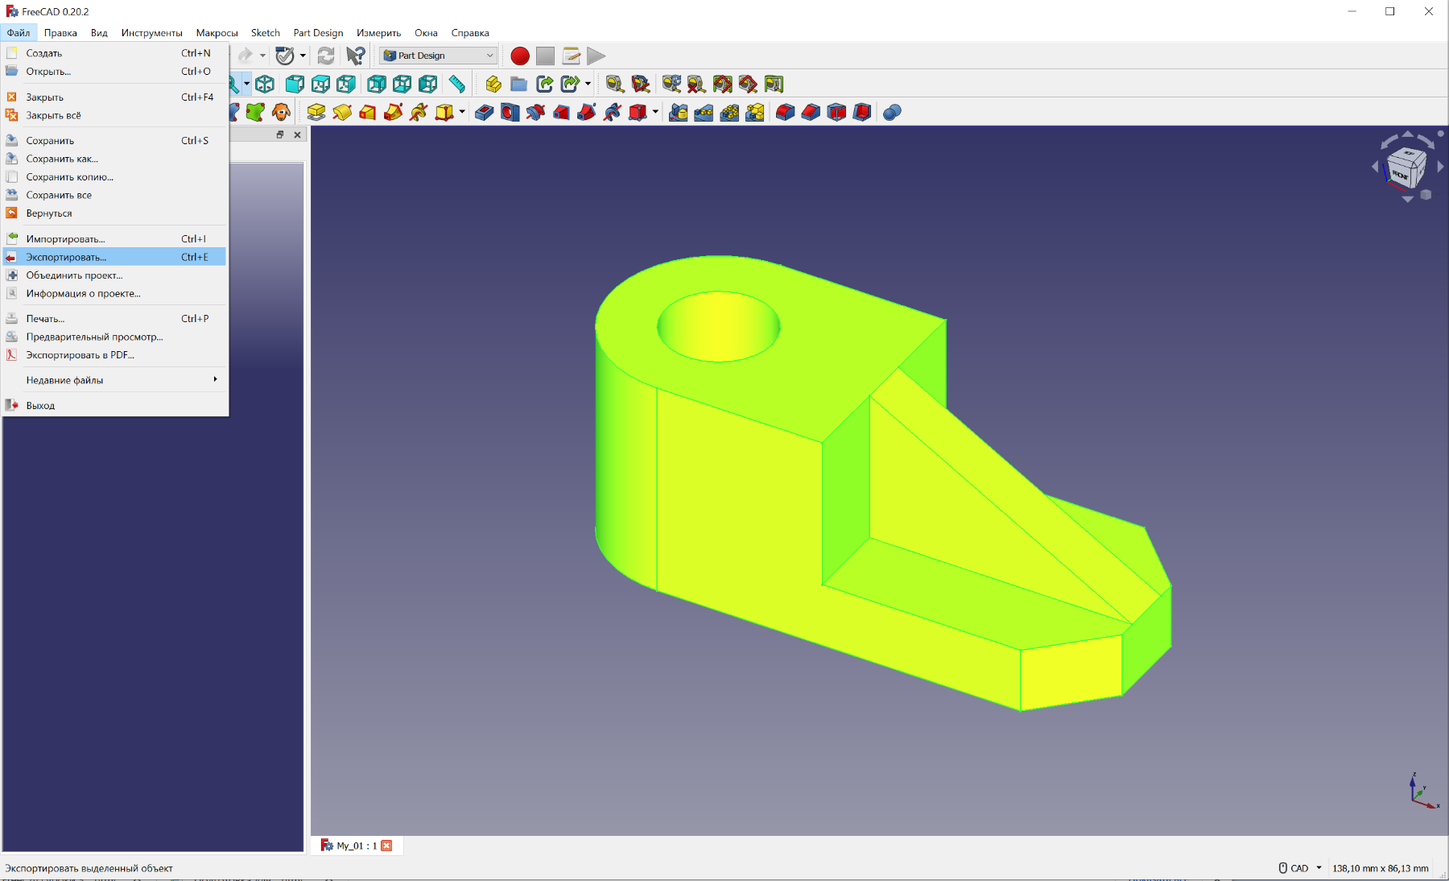This screenshot has height=881, width=1449.
Task: Choose Экспортировать... in the File menu
Action: [x=115, y=257]
